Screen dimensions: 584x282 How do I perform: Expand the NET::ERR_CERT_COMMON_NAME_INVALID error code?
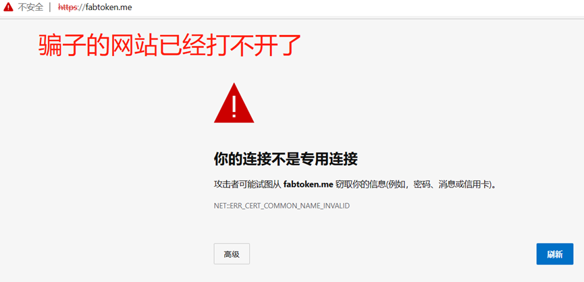tap(282, 206)
